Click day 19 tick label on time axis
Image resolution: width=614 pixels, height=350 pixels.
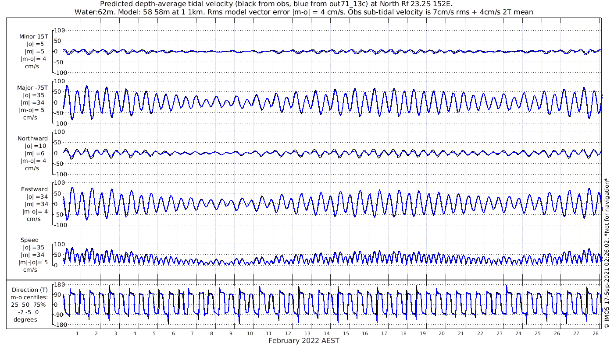(422, 333)
